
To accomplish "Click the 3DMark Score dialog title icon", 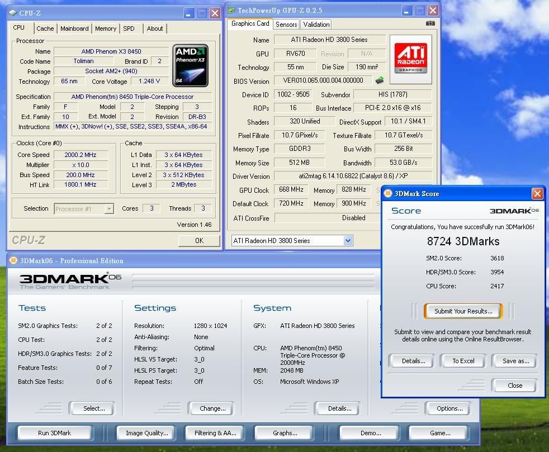I will click(x=387, y=193).
